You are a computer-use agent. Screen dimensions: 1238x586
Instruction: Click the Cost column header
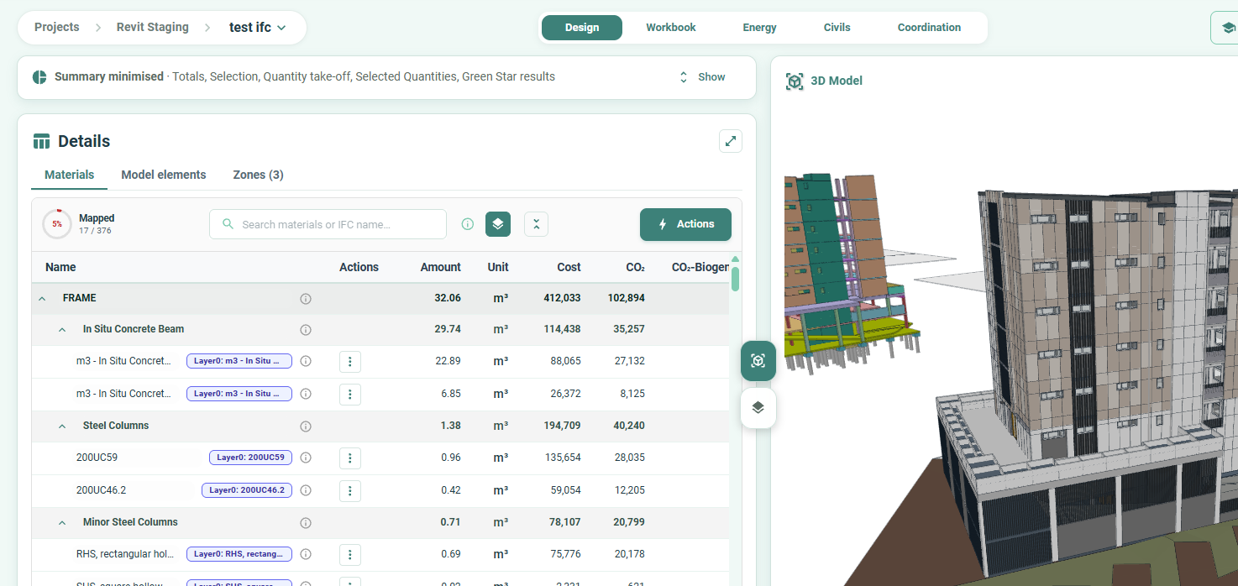pos(569,267)
